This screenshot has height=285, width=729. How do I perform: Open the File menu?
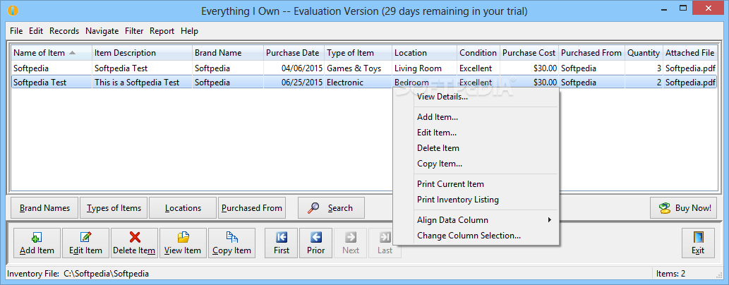click(x=16, y=31)
